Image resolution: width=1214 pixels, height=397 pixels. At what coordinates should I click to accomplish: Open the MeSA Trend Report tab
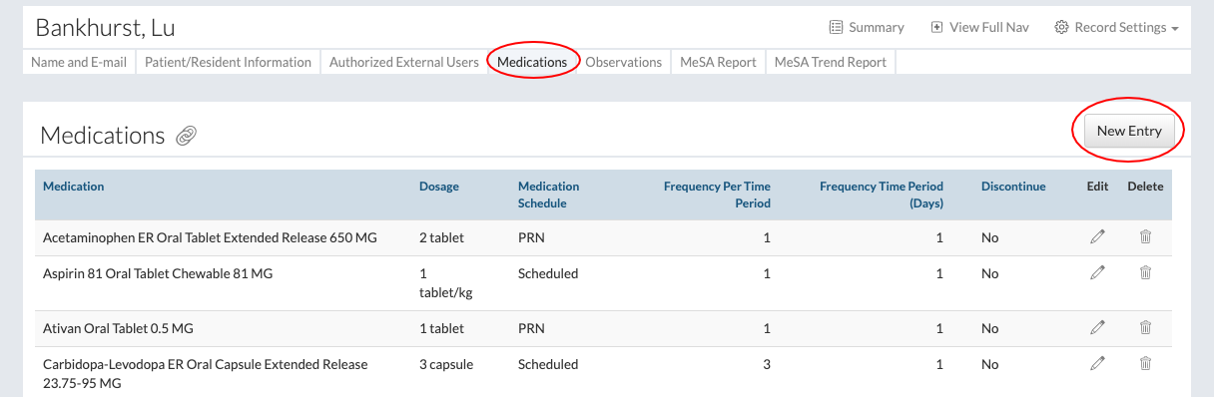pyautogui.click(x=831, y=62)
